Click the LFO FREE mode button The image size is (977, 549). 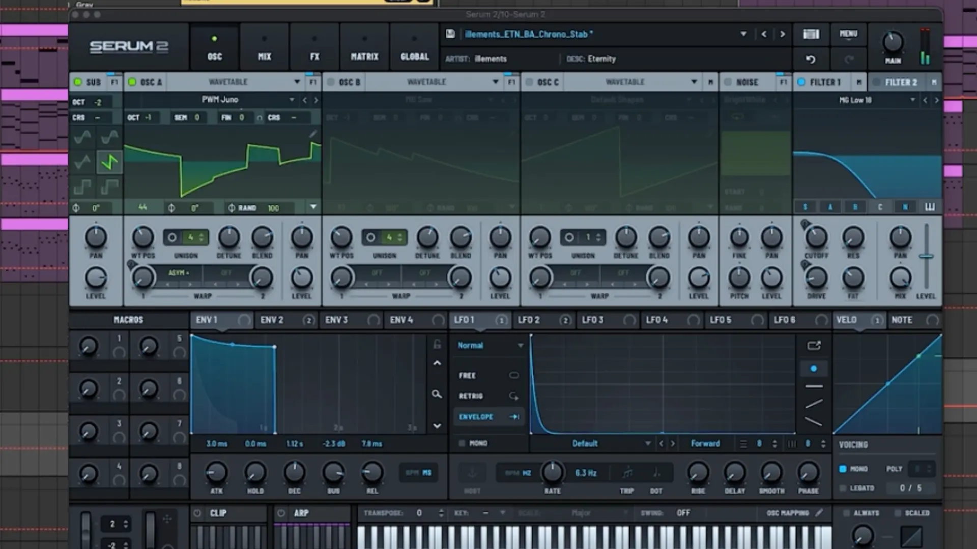pos(489,376)
